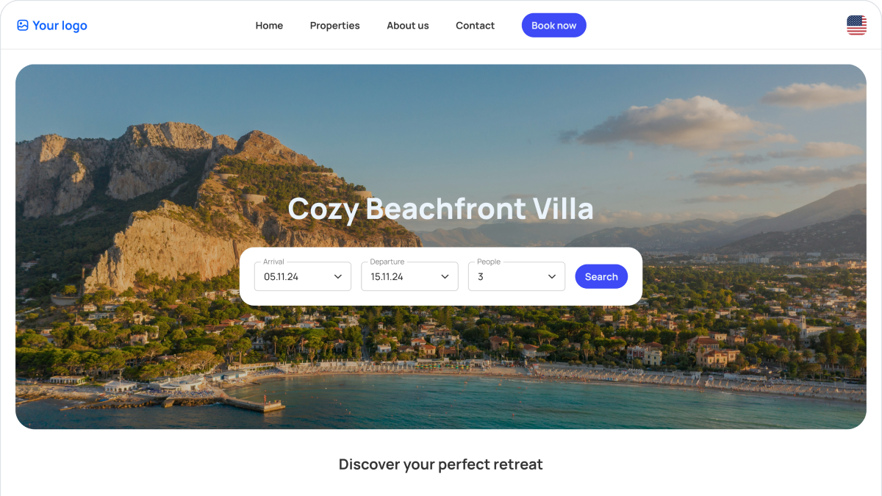Open the People count chevron
The width and height of the screenshot is (882, 496).
[x=552, y=277]
